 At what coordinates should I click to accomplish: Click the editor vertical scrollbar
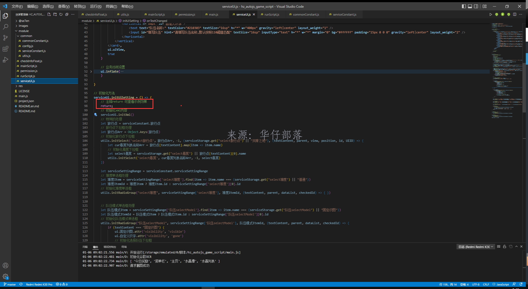(524, 88)
